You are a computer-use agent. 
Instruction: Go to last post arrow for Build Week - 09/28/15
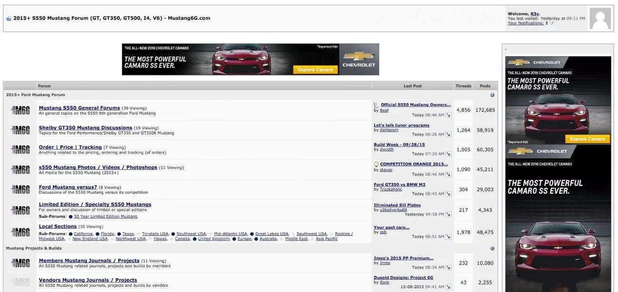pos(448,154)
